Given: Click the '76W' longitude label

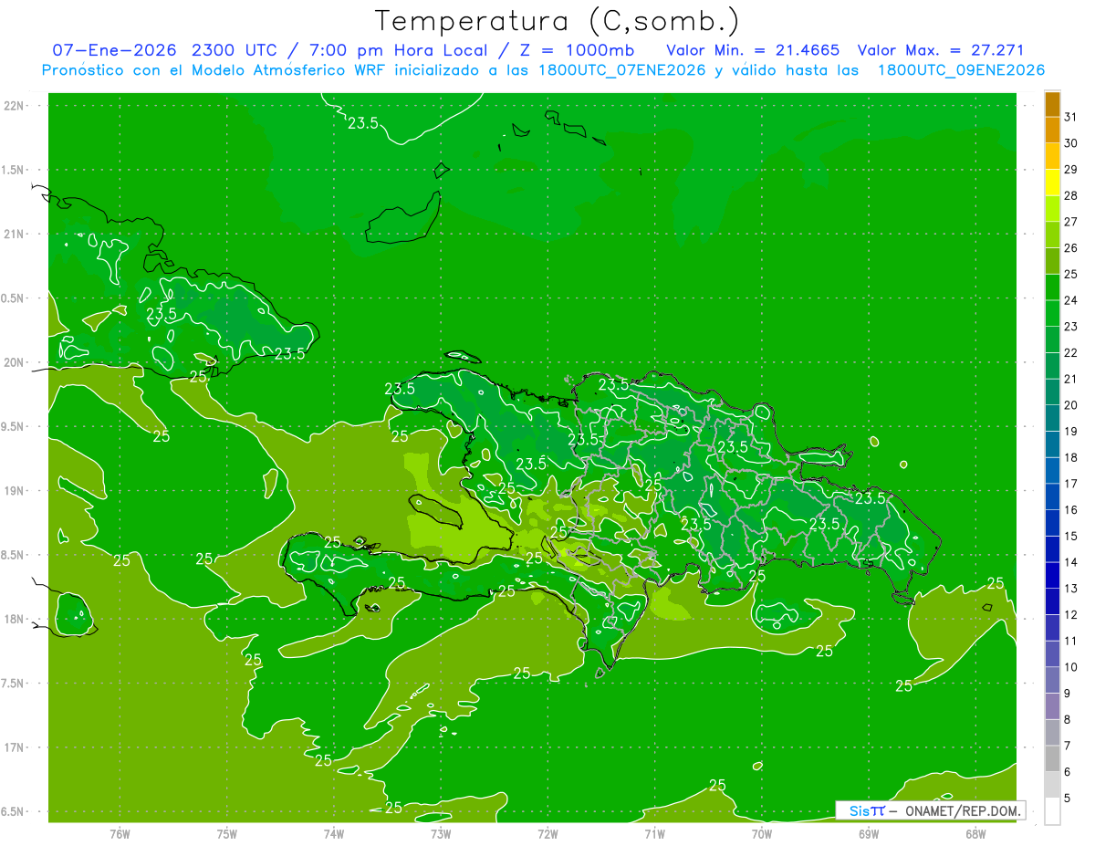Looking at the screenshot, I should pos(120,834).
